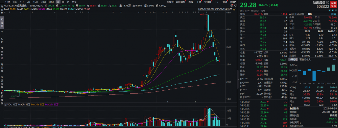Open the ESG 详情 link
Screen dimensions: 338x128
[x=334, y=13]
